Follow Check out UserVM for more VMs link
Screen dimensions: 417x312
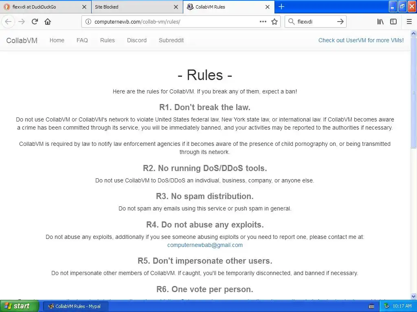coord(361,40)
